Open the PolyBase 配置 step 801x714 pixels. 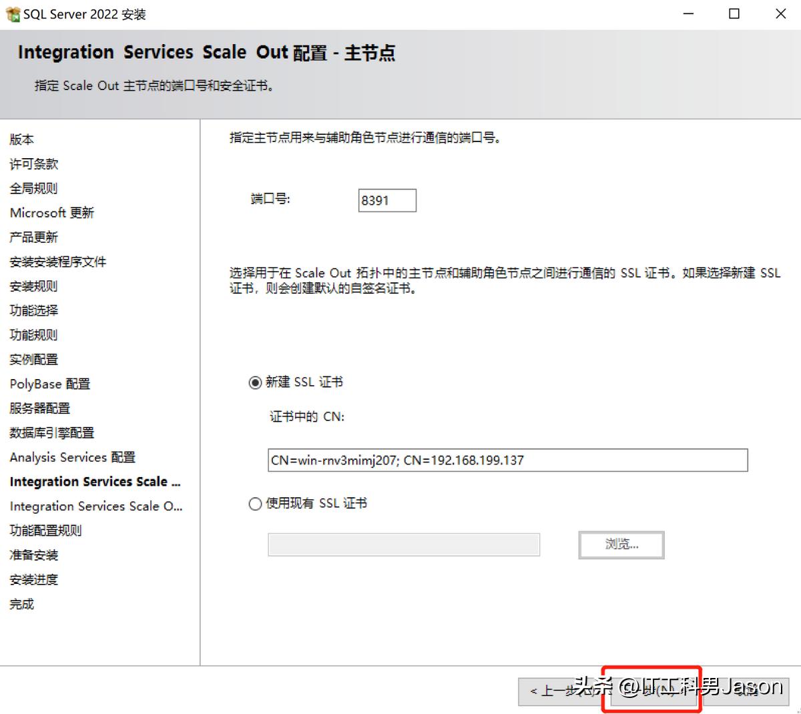click(x=49, y=384)
